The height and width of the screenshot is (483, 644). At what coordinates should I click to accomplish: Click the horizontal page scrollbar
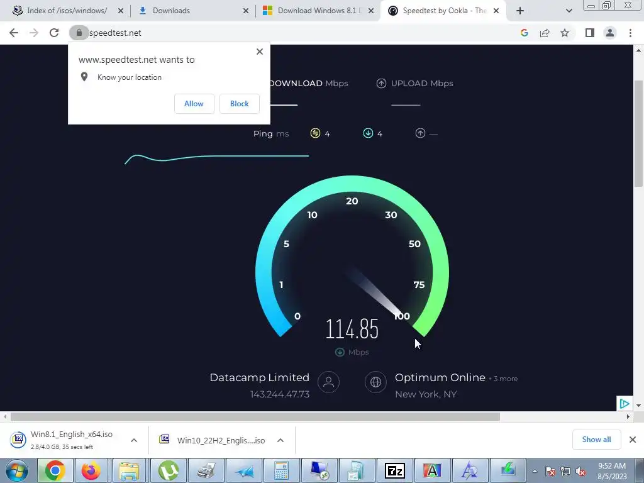pyautogui.click(x=255, y=416)
